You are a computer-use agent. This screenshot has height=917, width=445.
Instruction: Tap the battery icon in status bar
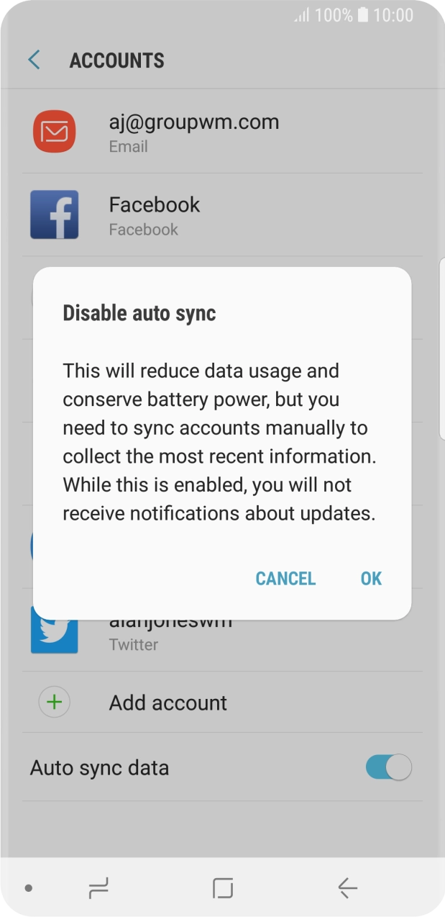coord(363,15)
